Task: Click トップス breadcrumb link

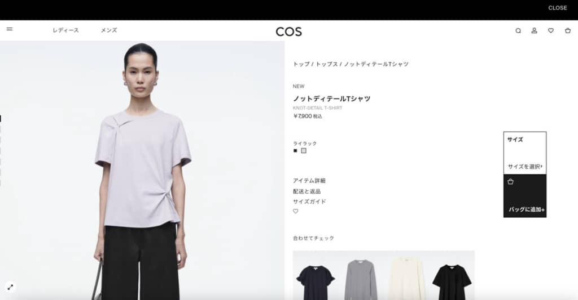Action: point(327,64)
